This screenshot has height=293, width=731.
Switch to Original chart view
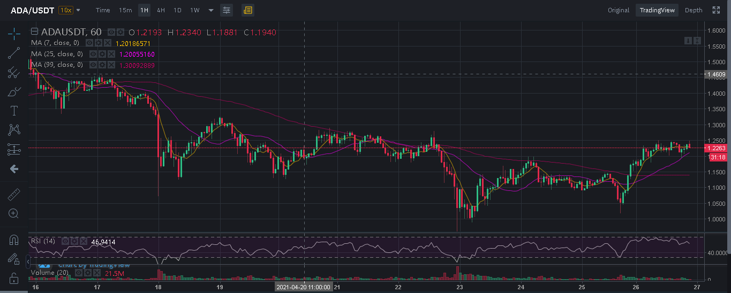(x=619, y=10)
